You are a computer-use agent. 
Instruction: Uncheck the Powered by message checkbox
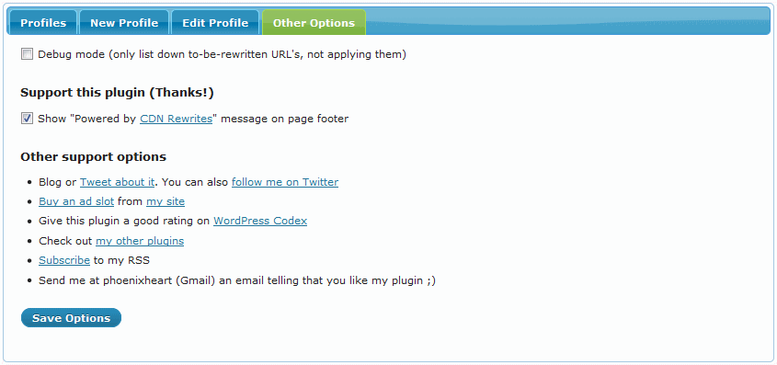[x=27, y=119]
